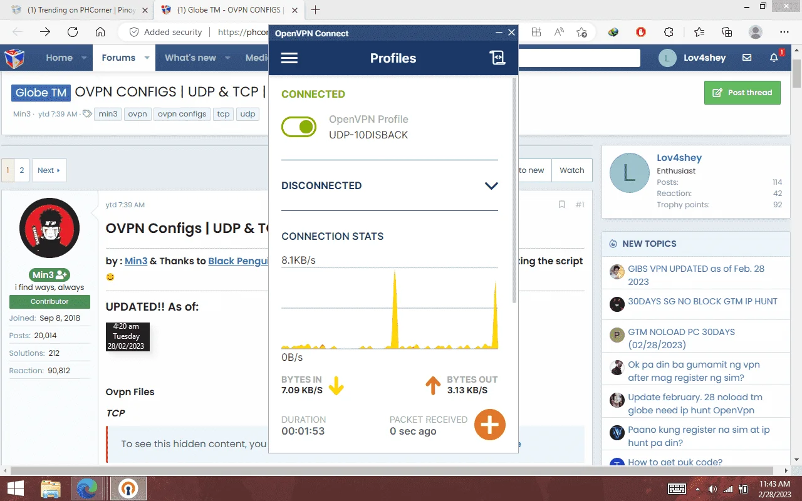Screen dimensions: 802x501
Task: Open GTM NOLOAD PC 30DAYS topic
Action: click(681, 338)
